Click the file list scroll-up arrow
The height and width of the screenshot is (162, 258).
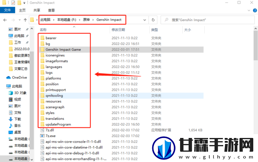pos(255,29)
